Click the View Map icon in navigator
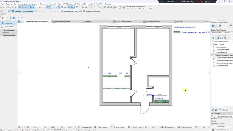The height and width of the screenshot is (131, 233). 218,38
